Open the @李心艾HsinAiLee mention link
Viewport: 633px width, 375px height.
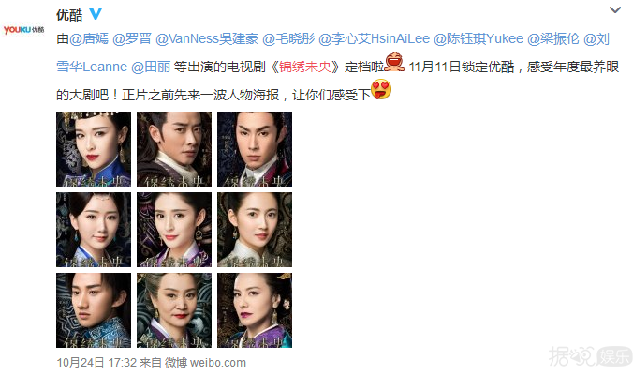coord(375,38)
